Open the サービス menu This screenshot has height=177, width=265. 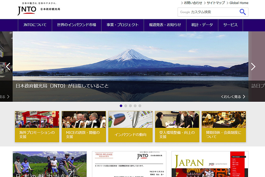point(231,25)
